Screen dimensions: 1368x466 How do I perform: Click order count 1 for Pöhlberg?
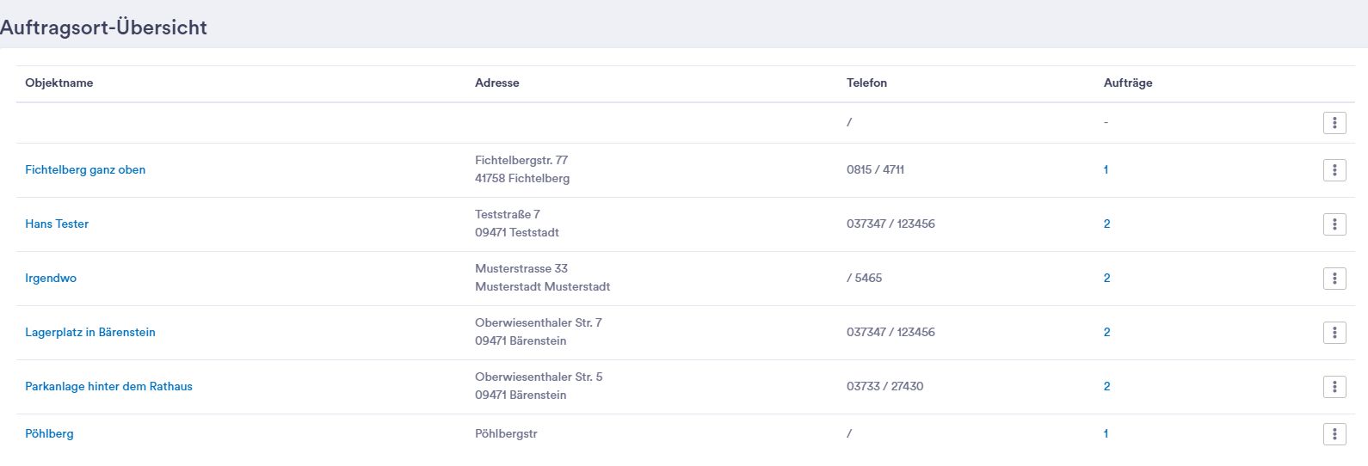click(x=1106, y=434)
